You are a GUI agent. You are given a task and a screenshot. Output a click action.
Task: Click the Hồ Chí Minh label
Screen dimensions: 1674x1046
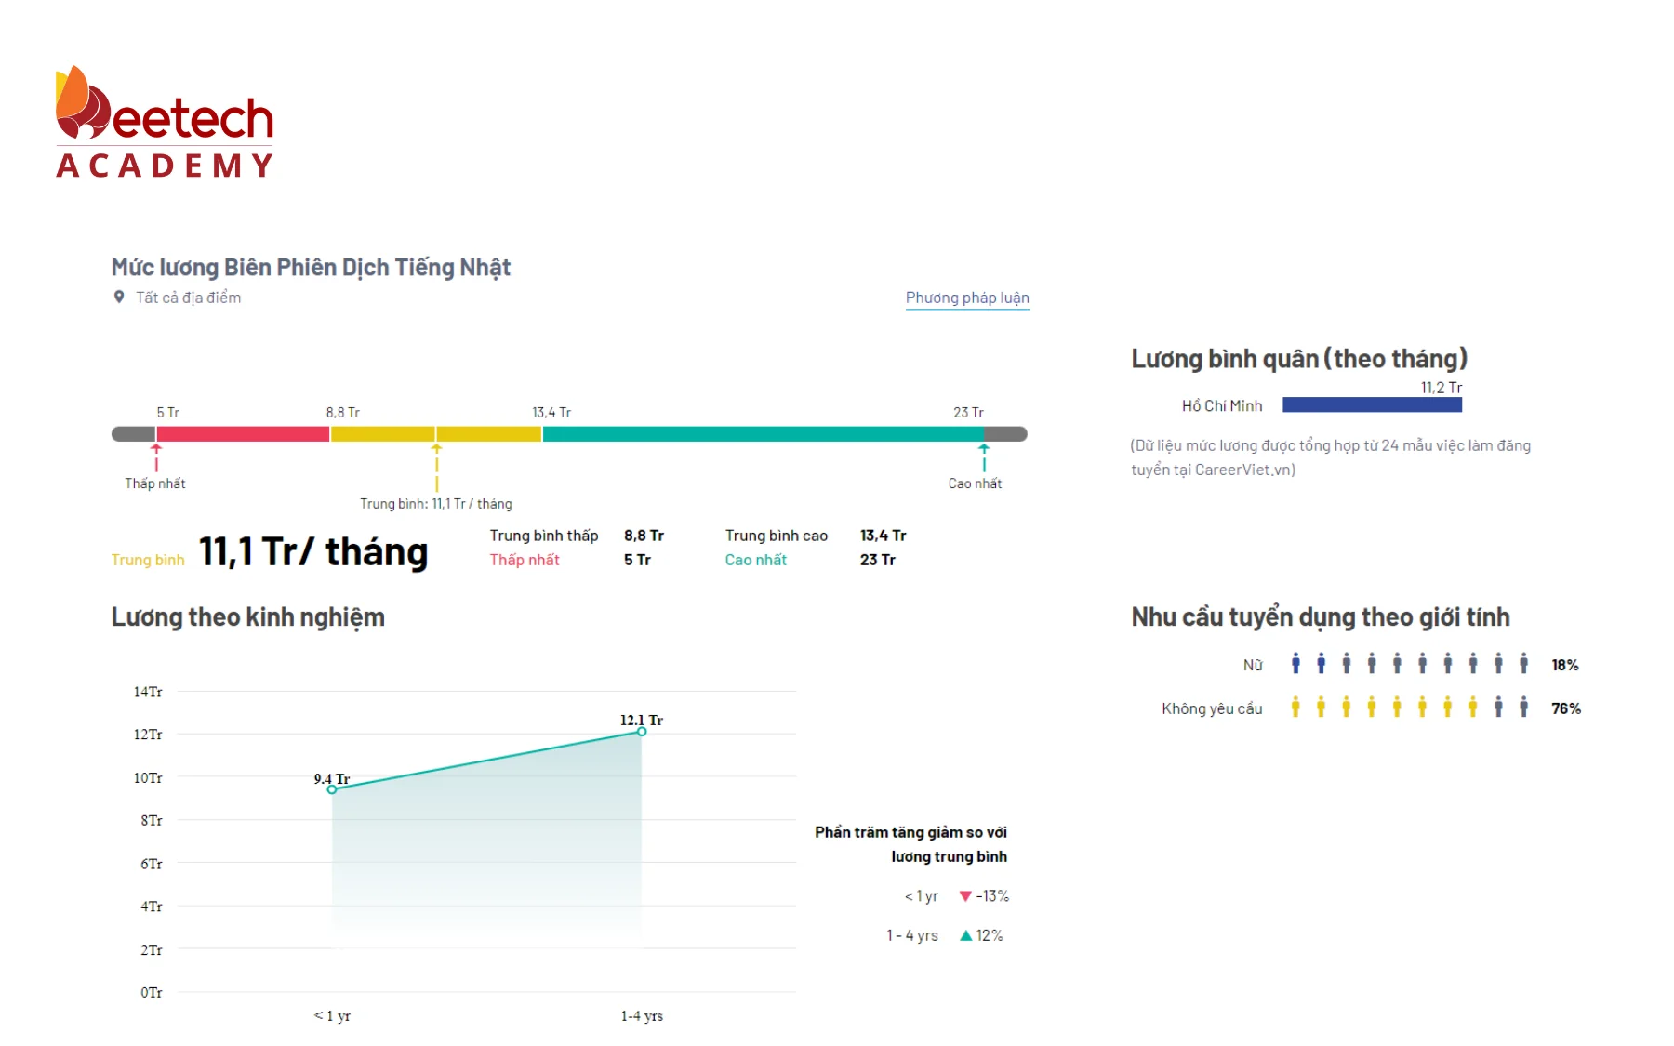1222,405
